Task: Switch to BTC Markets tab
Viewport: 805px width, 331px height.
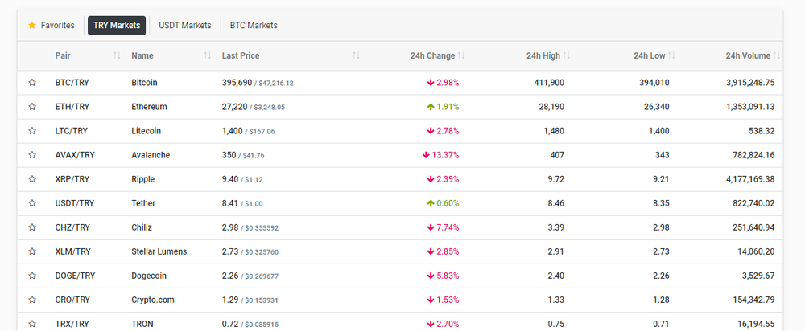Action: pyautogui.click(x=254, y=25)
